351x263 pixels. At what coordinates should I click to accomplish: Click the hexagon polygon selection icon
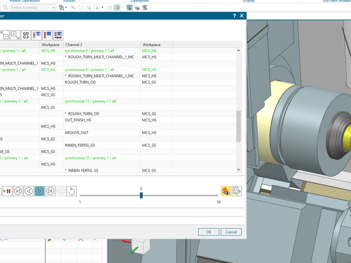coord(81,7)
